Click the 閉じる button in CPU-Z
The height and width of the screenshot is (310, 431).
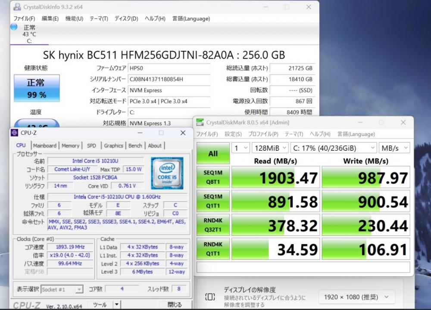[175, 304]
